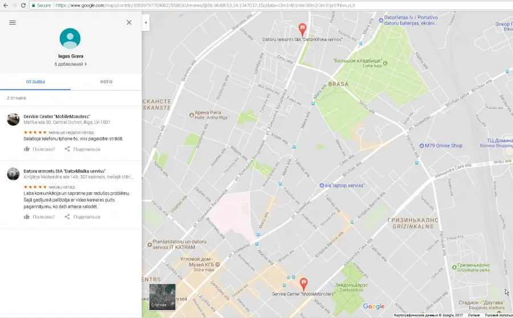The height and width of the screenshot is (318, 513).
Task: Share the MobileMonsters review
Action: (x=83, y=149)
